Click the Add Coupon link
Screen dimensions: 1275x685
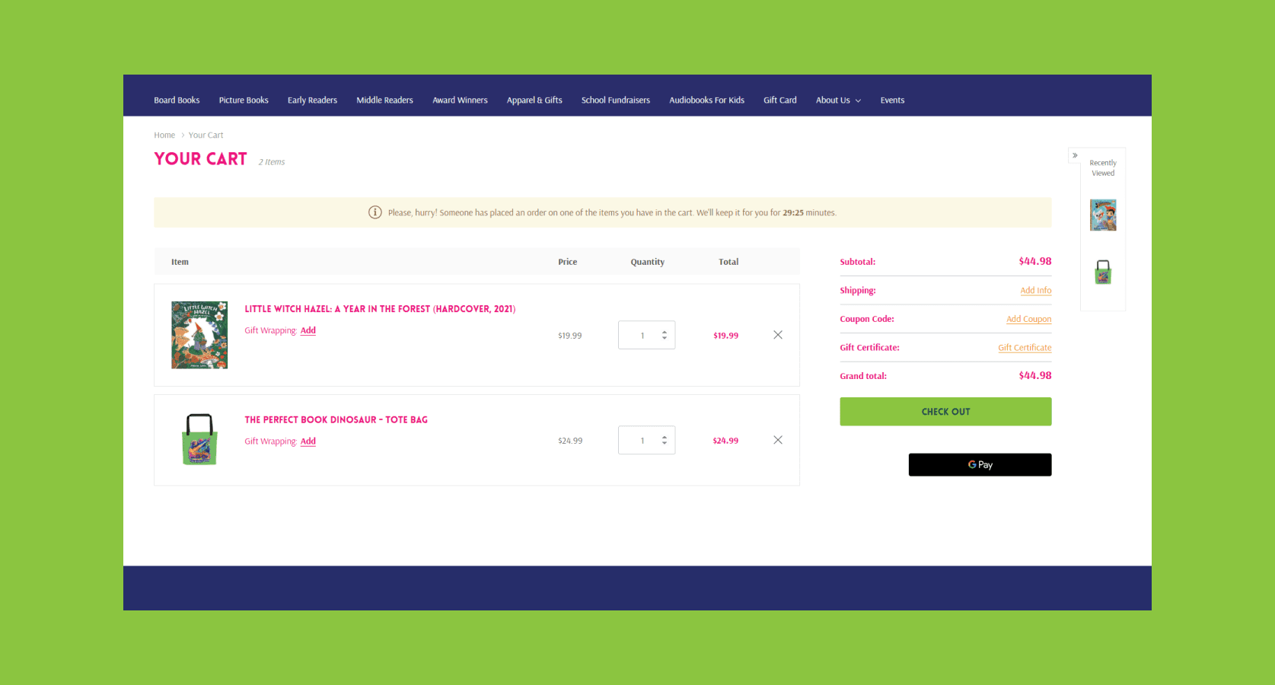1028,319
